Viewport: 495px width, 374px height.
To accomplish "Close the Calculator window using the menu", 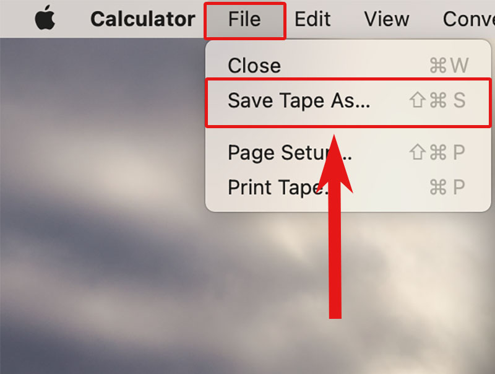I will click(x=254, y=65).
